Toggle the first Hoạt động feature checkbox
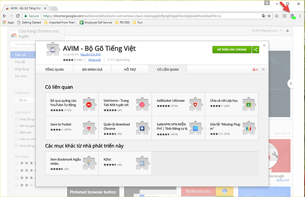This screenshot has width=305, height=197. (x=17, y=119)
